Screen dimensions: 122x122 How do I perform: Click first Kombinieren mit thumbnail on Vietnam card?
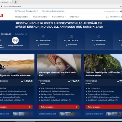click(62, 114)
